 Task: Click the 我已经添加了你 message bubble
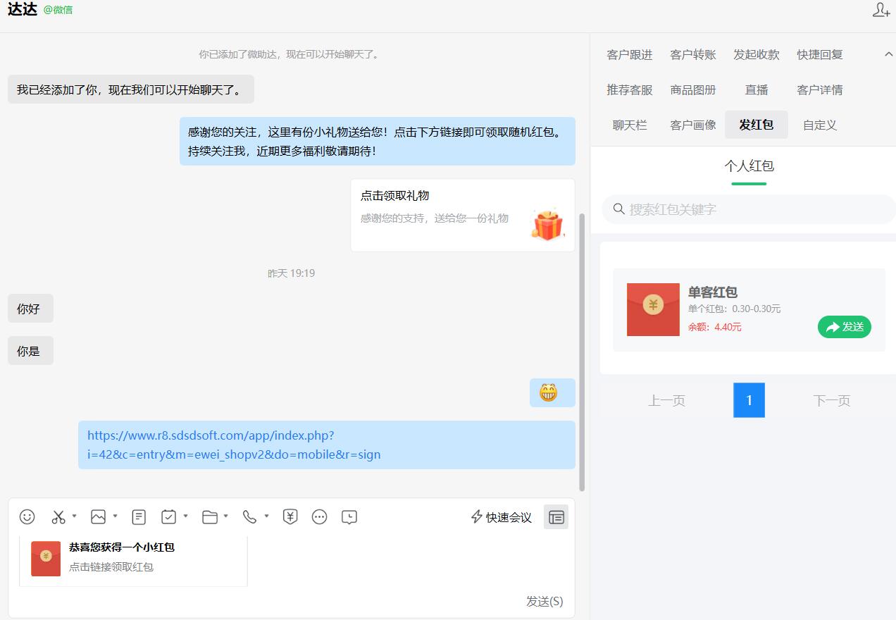(131, 89)
